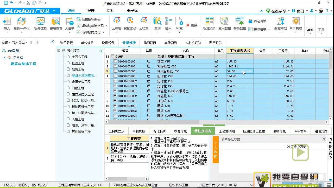
Task: Open 人材机汇总 tab
Action: coord(193,43)
